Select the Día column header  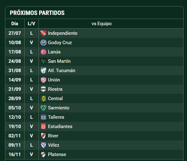[15, 24]
